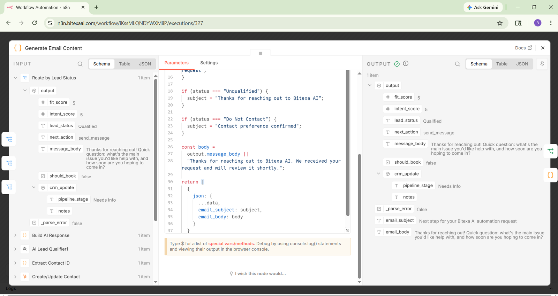Pin the output panel
This screenshot has height=296, width=558.
[x=542, y=64]
